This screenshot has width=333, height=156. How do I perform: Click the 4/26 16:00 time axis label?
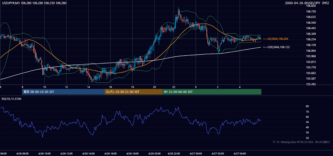click(110, 154)
